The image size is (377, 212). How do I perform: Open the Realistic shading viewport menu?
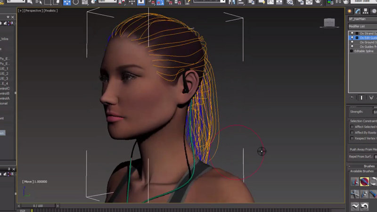(x=51, y=10)
